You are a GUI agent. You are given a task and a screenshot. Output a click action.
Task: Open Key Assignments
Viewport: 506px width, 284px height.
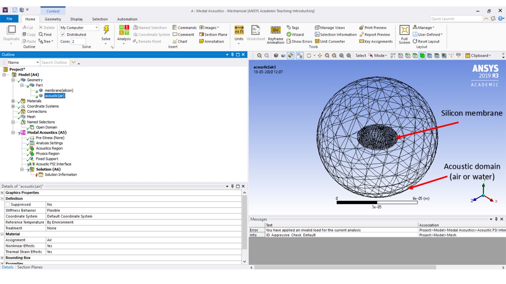coord(376,41)
